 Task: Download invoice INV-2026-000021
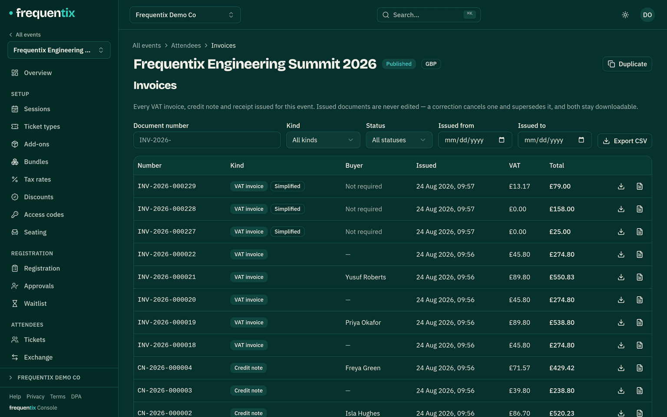pos(621,277)
